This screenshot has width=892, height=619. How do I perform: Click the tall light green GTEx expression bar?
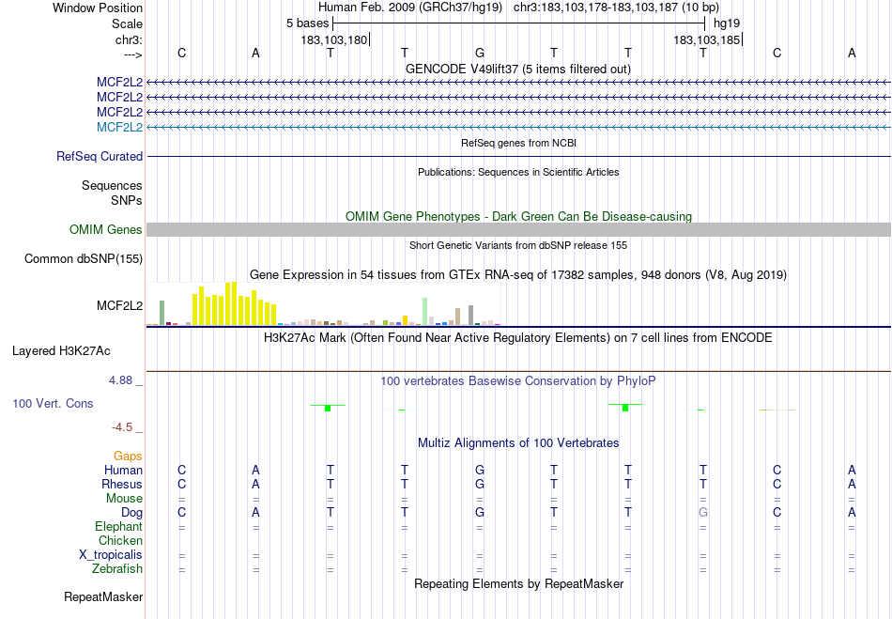click(x=425, y=311)
